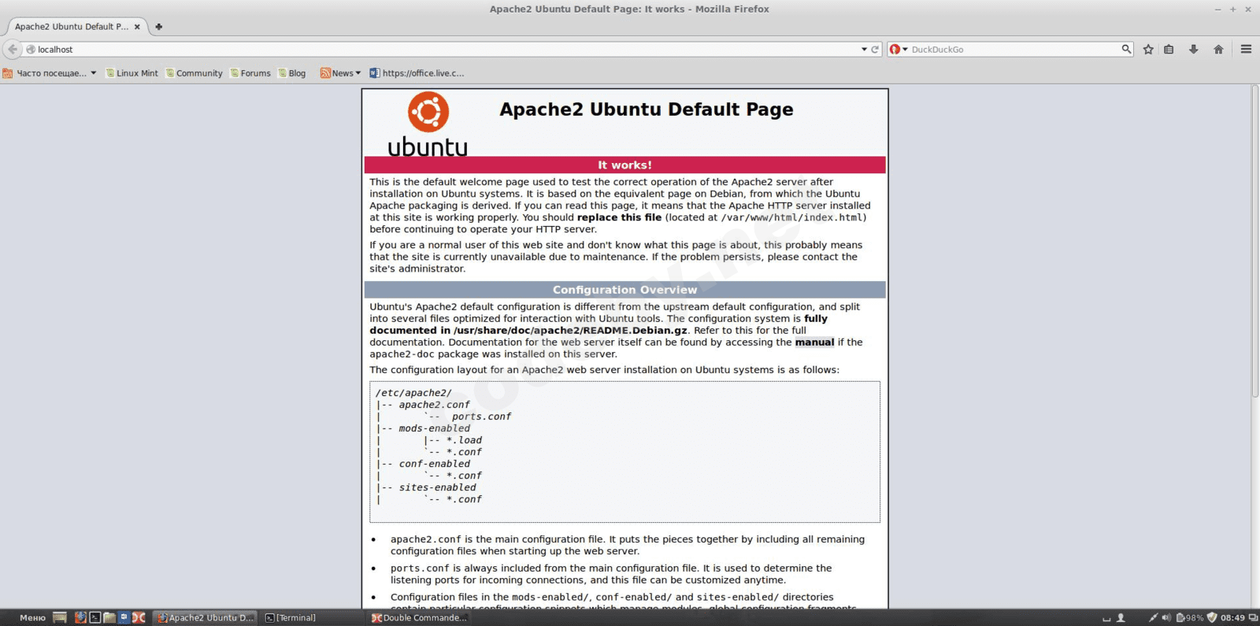Click the blue launcher icon in taskbar
The width and height of the screenshot is (1260, 626).
[124, 618]
